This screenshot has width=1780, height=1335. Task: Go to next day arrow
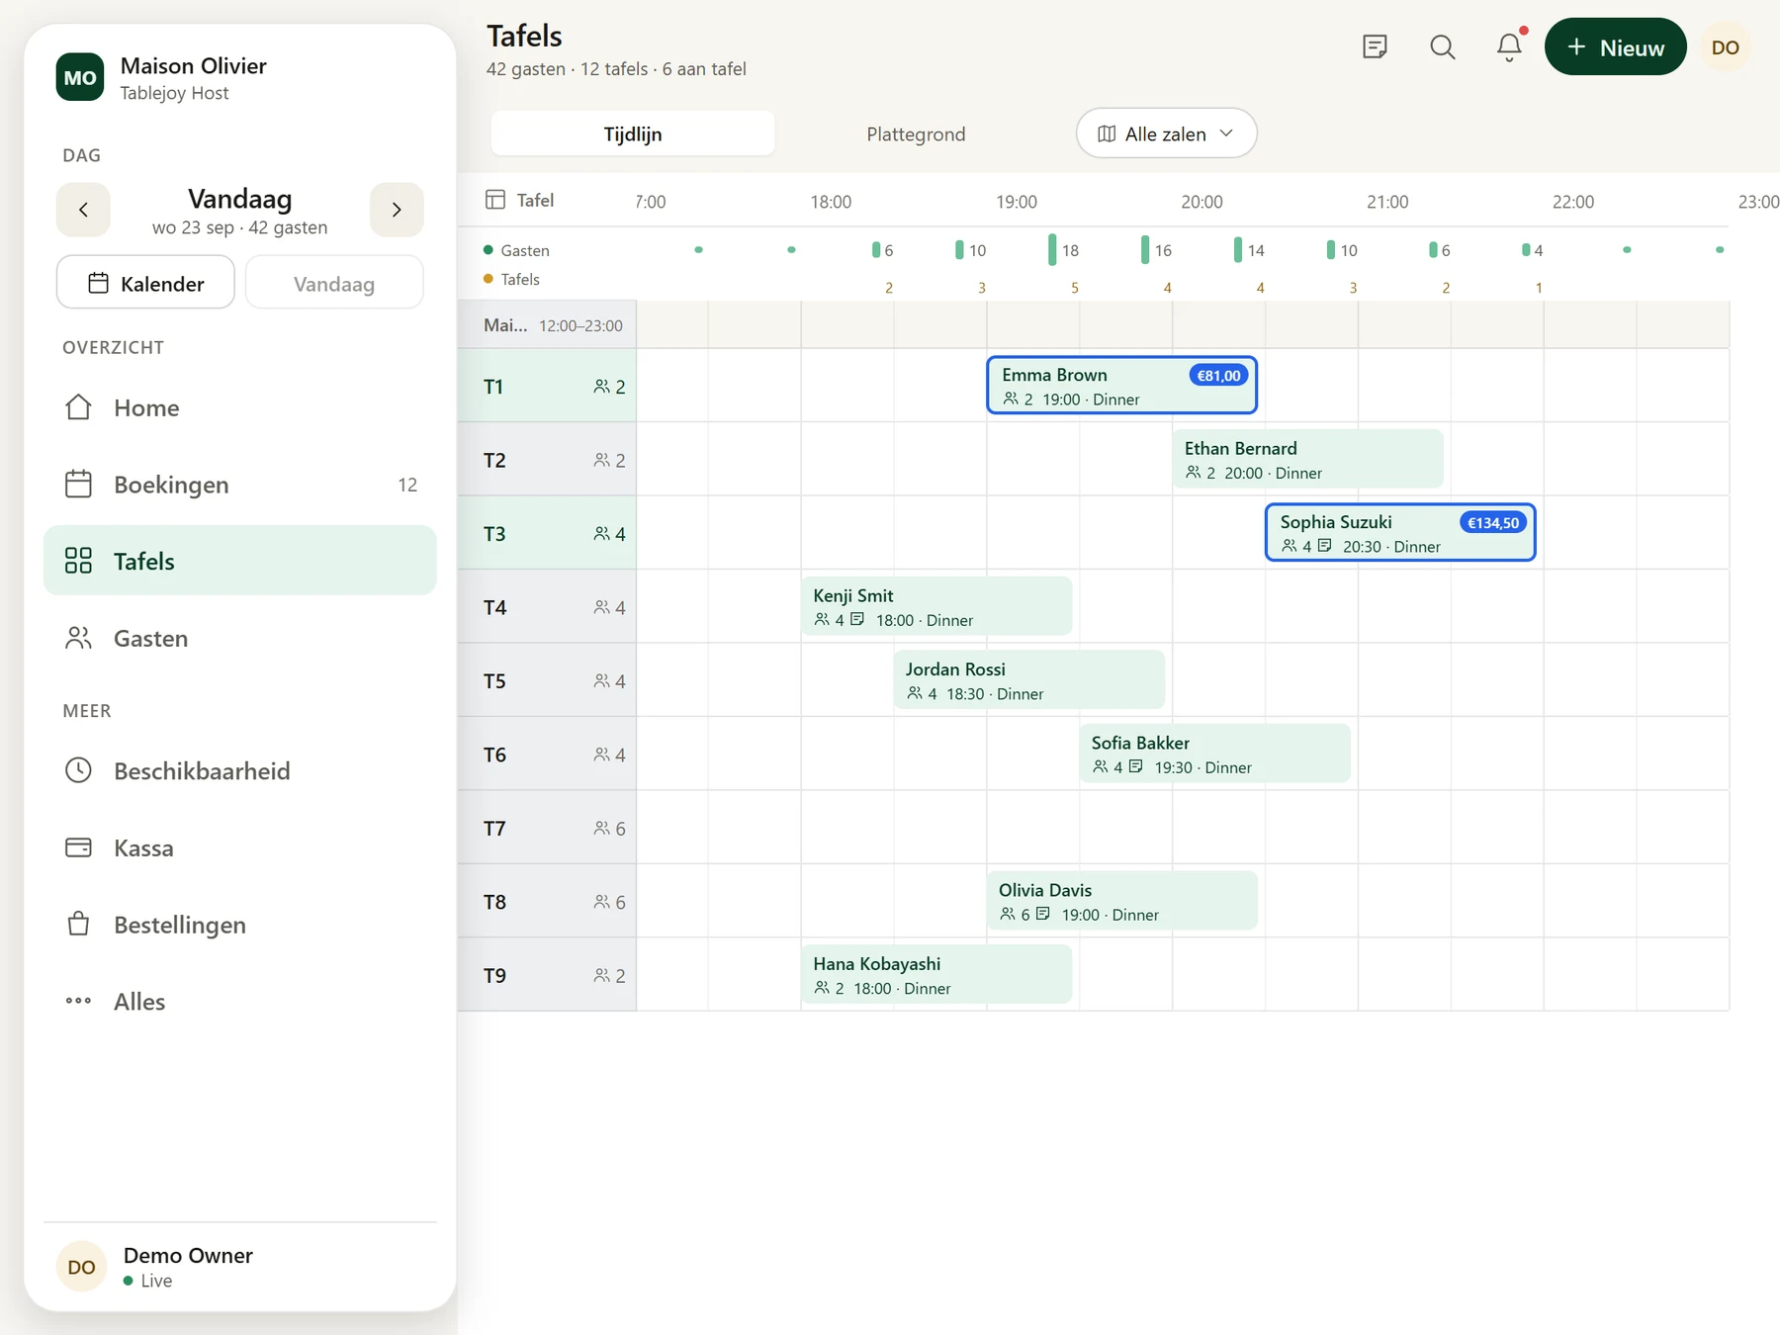click(x=397, y=210)
